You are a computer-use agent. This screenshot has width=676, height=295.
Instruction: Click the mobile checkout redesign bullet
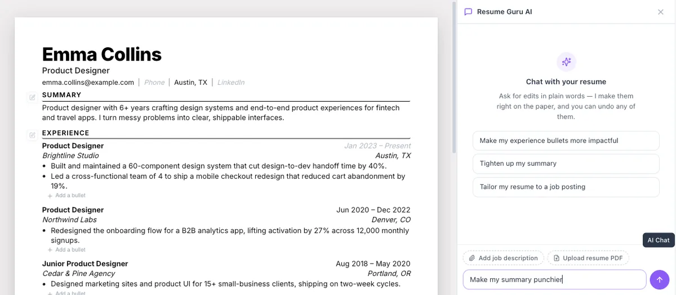(228, 181)
